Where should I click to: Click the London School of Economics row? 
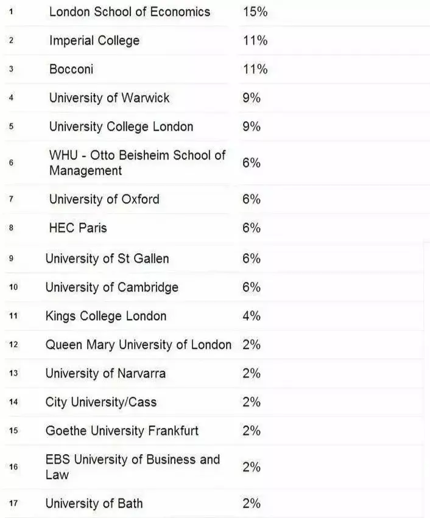(129, 12)
